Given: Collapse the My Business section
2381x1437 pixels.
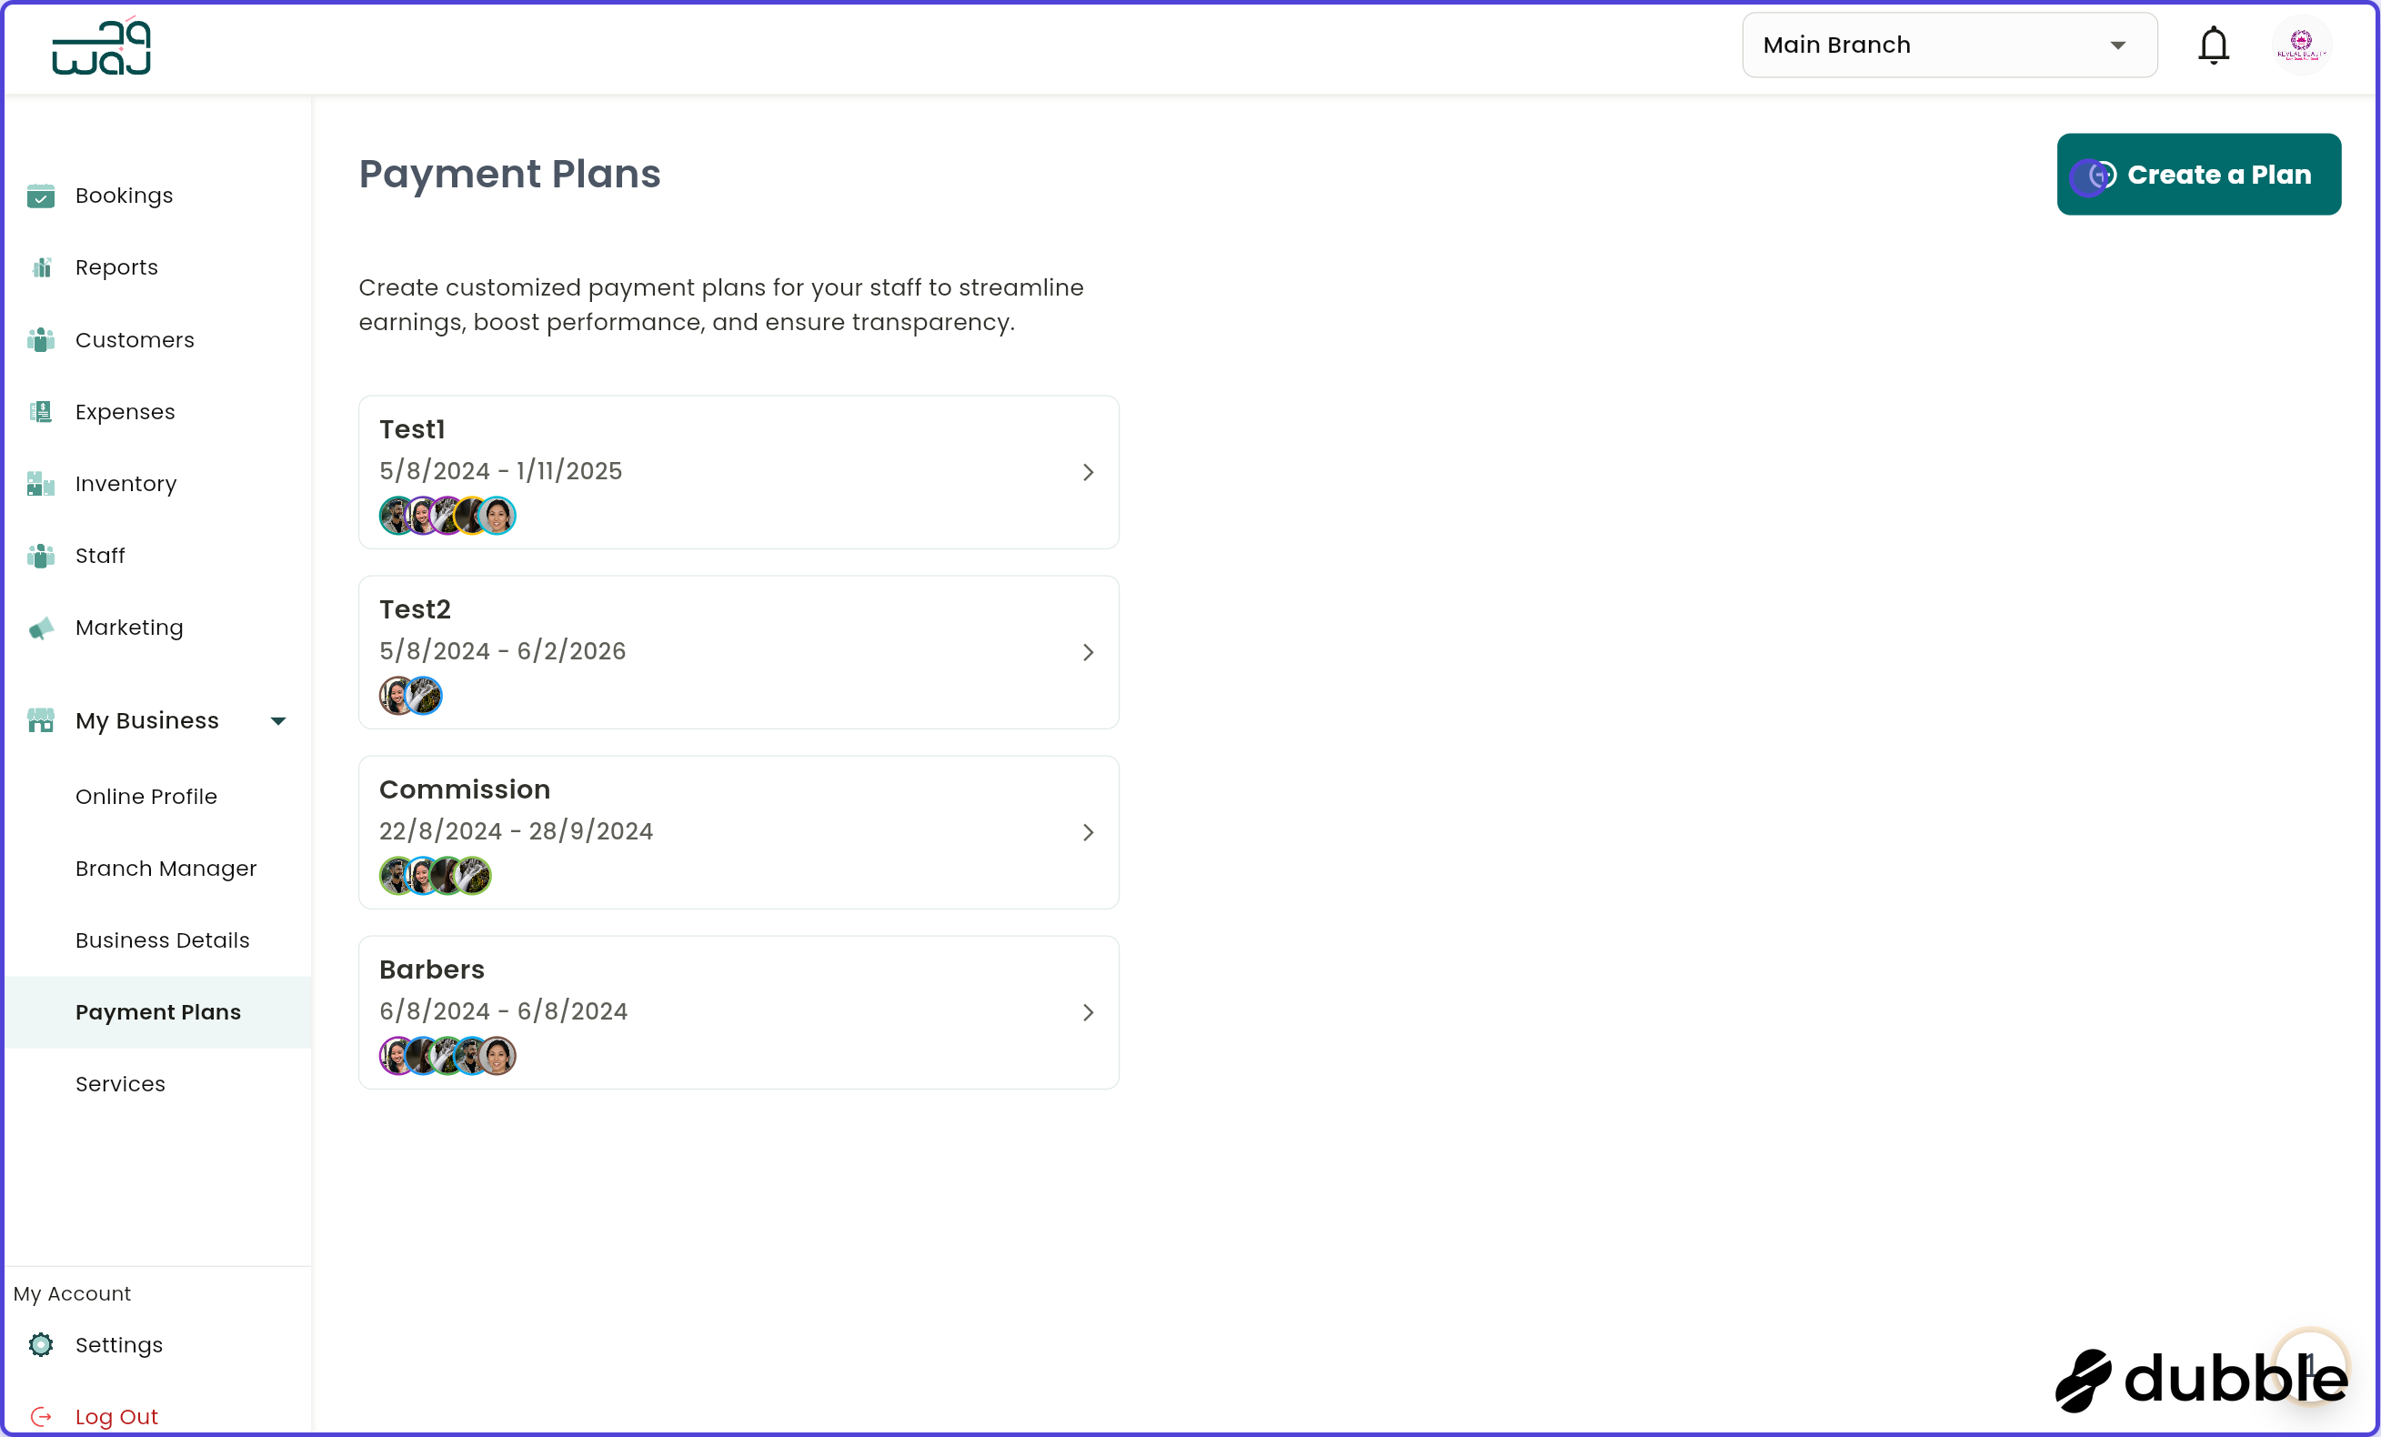Looking at the screenshot, I should pos(278,720).
